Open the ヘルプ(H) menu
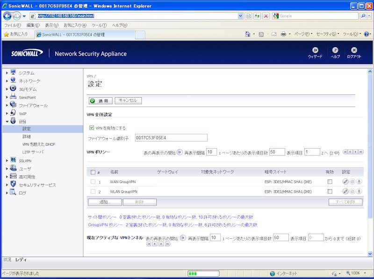The width and height of the screenshot is (374, 279). coord(120,25)
